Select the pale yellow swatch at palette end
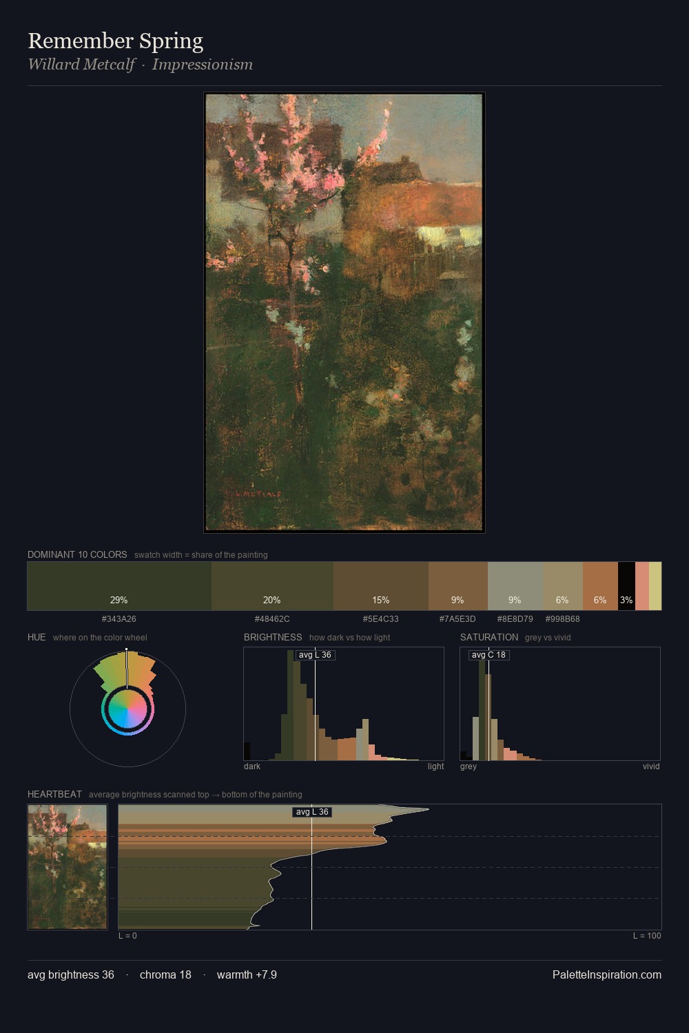Screen dimensions: 689x1033 [x=655, y=586]
